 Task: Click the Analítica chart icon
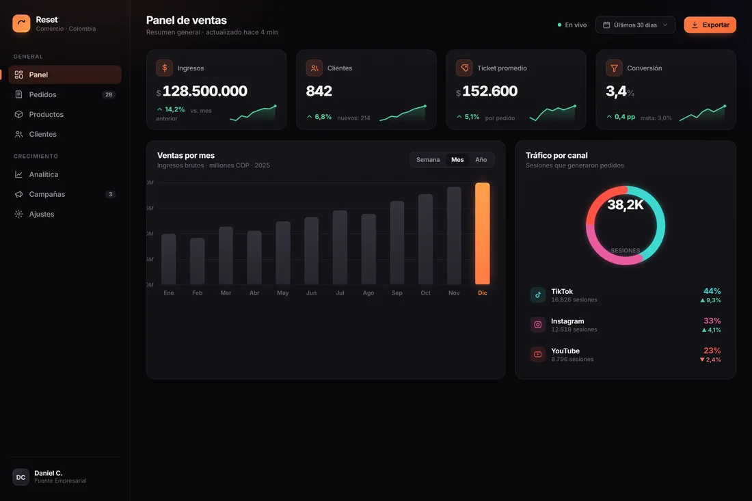(x=18, y=174)
